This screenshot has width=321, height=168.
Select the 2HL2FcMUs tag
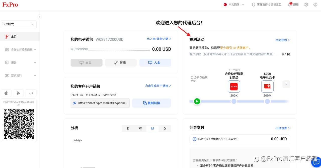pos(93,95)
